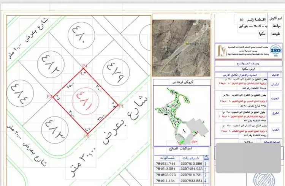The width and height of the screenshot is (285, 186).
Task: Click row number 1 in the coordinates table
Action: pyautogui.click(x=206, y=164)
